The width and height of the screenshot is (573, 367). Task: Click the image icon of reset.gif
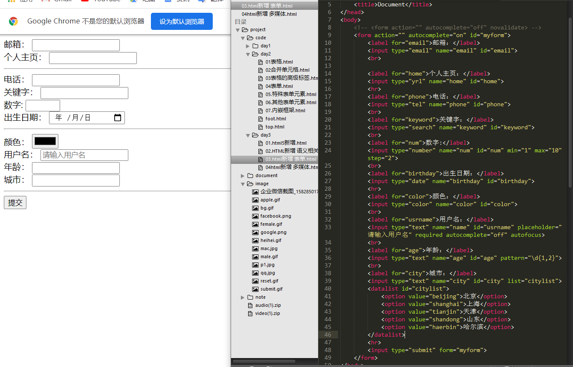click(x=255, y=281)
